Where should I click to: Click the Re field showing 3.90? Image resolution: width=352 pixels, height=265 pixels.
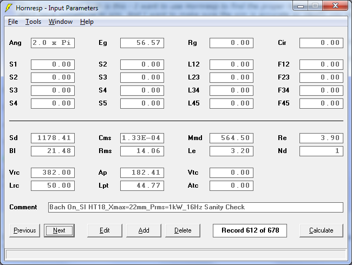tap(321, 138)
